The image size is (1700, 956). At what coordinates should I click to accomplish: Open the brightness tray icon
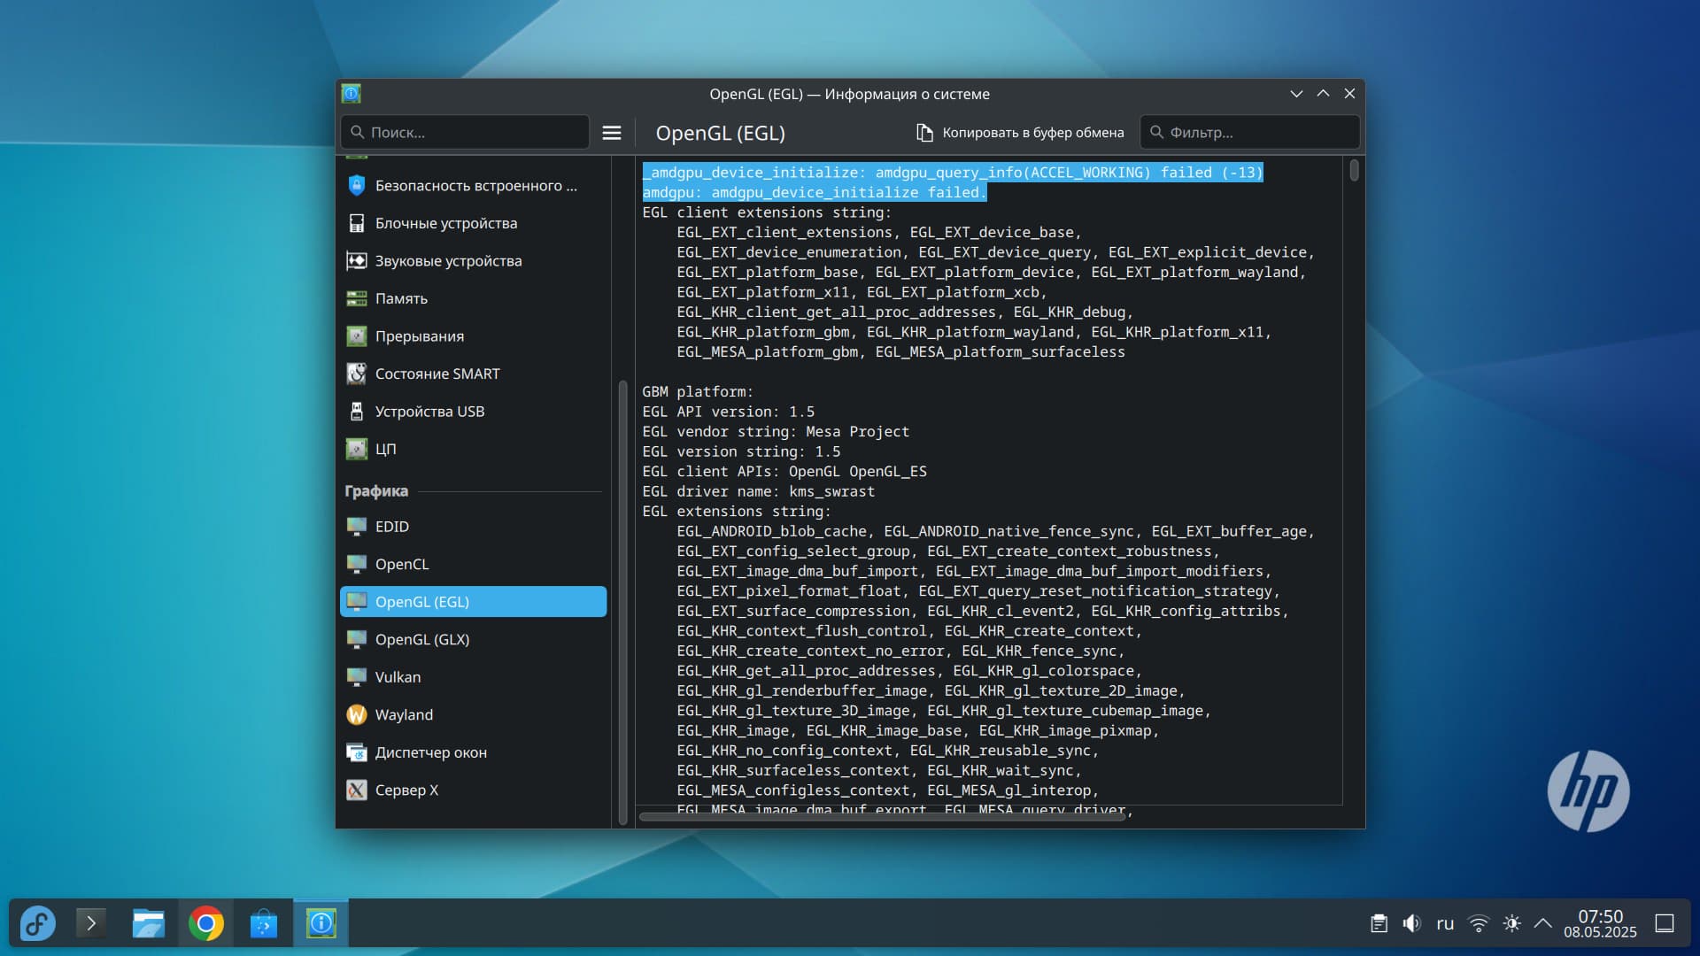1511,924
